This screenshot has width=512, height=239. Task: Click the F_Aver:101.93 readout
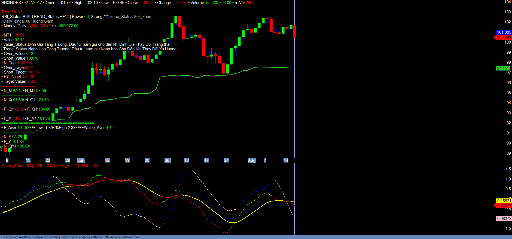(x=16, y=128)
